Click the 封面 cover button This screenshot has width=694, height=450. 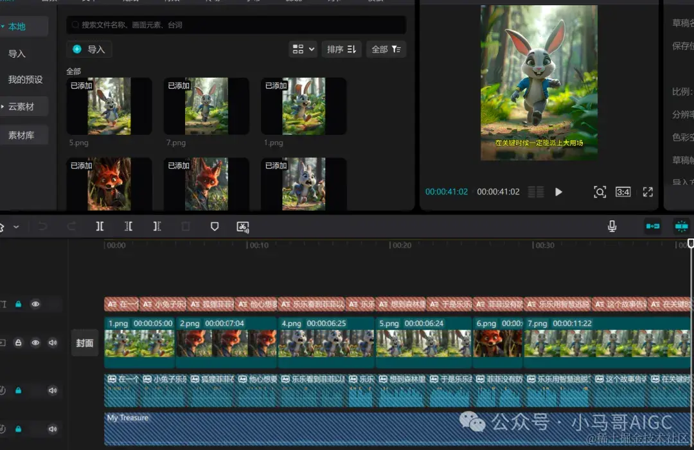[85, 343]
